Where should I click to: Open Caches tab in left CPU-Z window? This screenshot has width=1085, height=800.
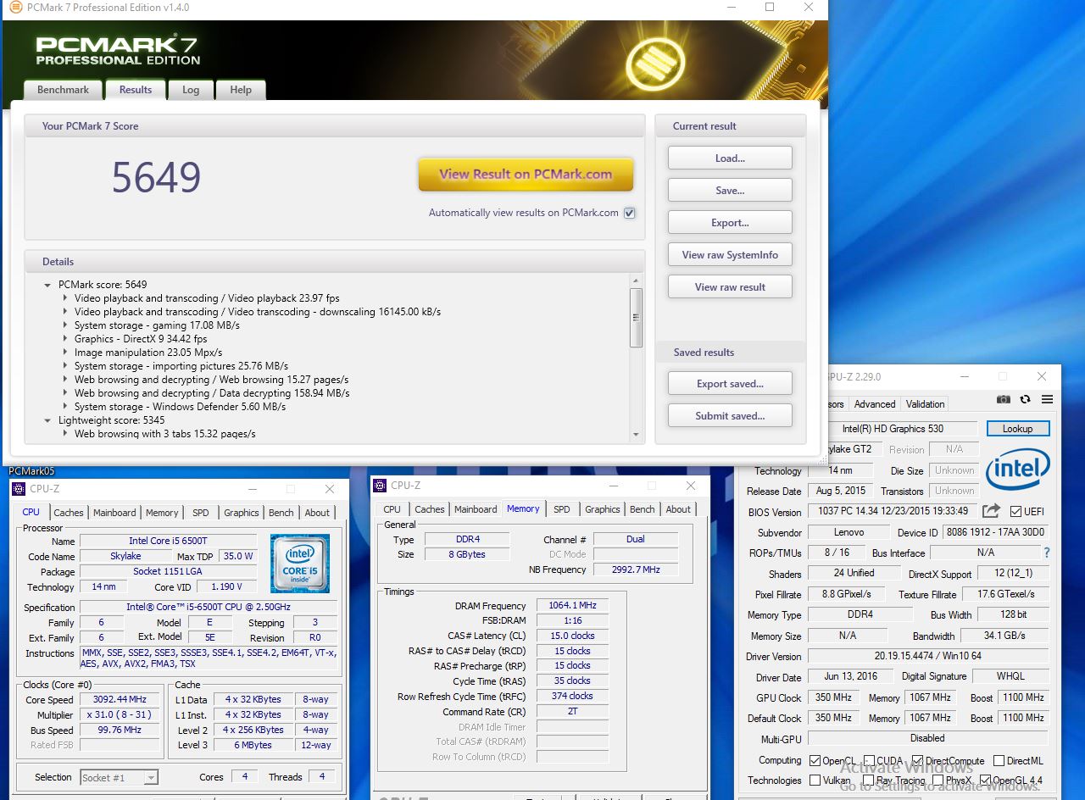(x=69, y=513)
